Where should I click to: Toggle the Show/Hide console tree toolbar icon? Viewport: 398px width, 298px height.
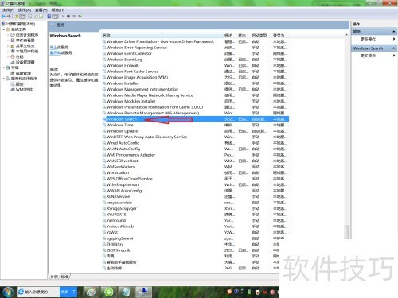(22, 17)
